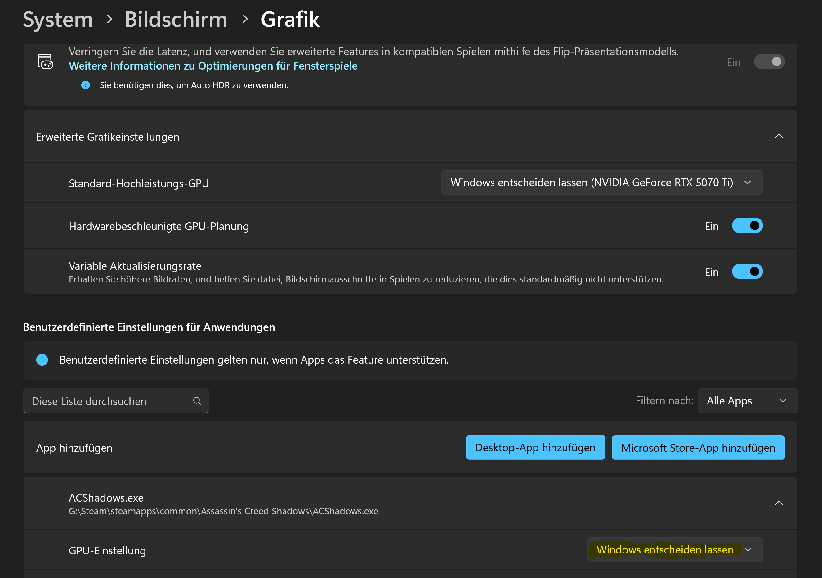Click Desktop-App hinzufügen button
Image resolution: width=822 pixels, height=578 pixels.
point(535,448)
